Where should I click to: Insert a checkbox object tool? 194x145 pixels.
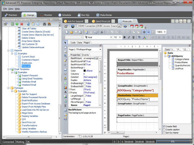click(x=65, y=83)
